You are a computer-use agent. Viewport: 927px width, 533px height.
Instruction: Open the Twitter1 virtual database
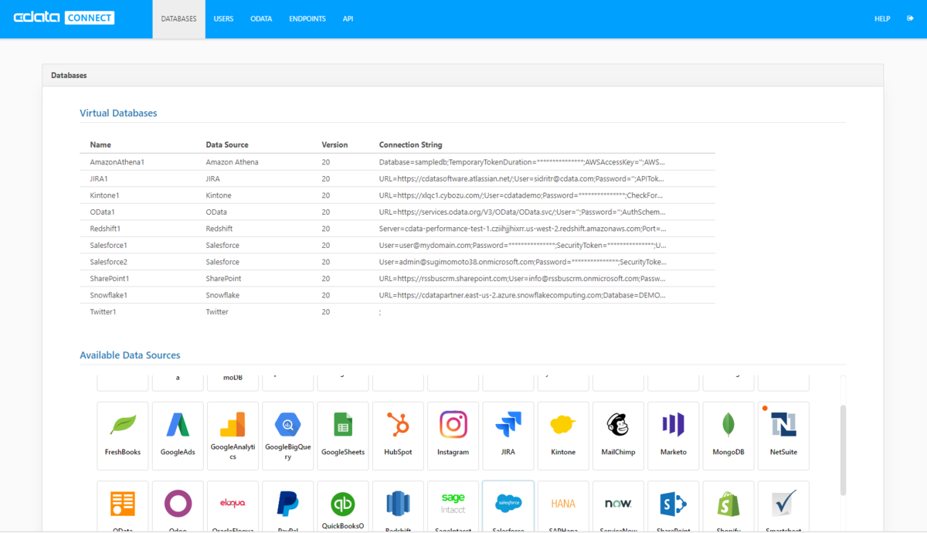click(x=397, y=311)
